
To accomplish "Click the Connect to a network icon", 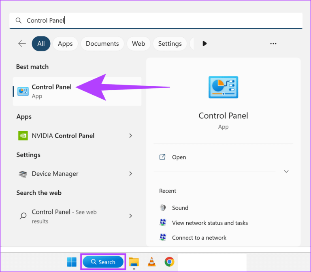I will [x=163, y=237].
